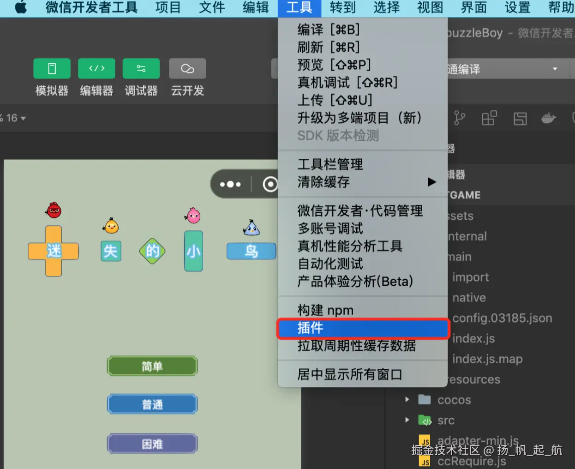Choose 预览 from the tools menu
This screenshot has height=469, width=575.
pos(363,65)
